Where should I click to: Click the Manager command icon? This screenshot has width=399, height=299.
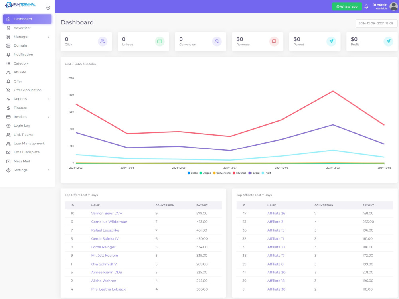(8, 37)
